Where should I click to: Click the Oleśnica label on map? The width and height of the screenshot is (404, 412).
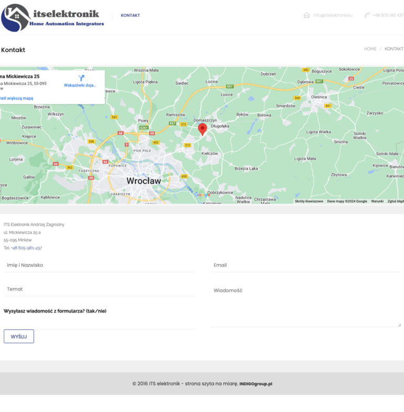tap(319, 97)
